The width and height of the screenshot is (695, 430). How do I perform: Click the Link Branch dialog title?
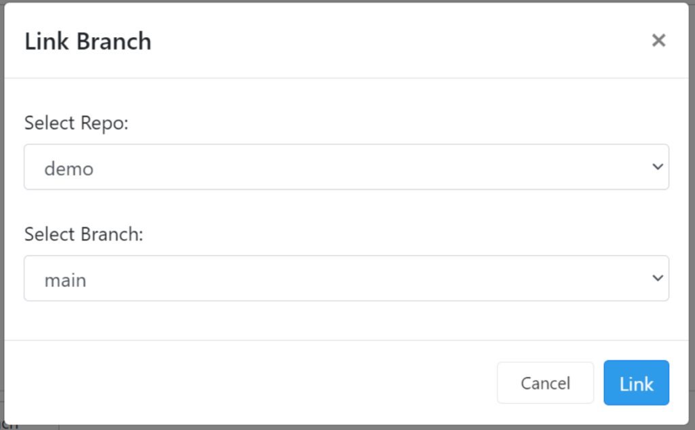[88, 41]
